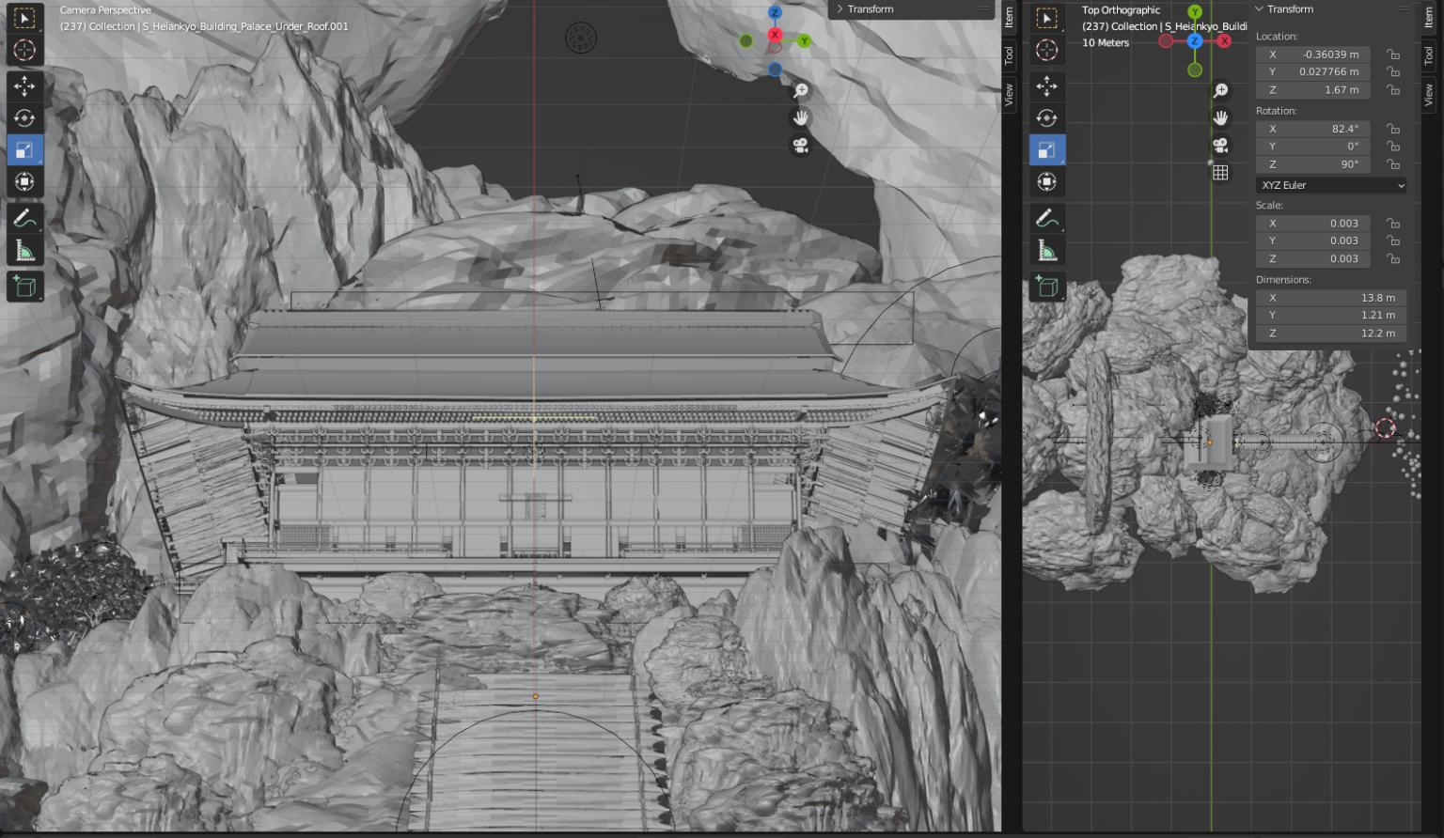Pick the Annotate tool in the left viewport
This screenshot has height=838, width=1444.
coord(24,218)
